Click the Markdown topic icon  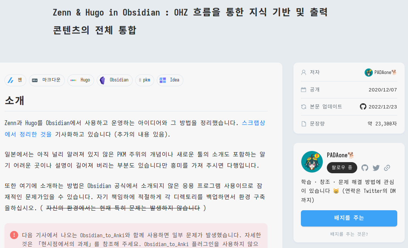(35, 80)
